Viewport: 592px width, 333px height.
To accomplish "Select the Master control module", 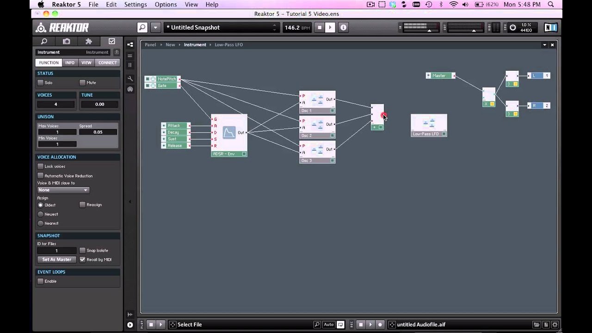I will [x=440, y=75].
